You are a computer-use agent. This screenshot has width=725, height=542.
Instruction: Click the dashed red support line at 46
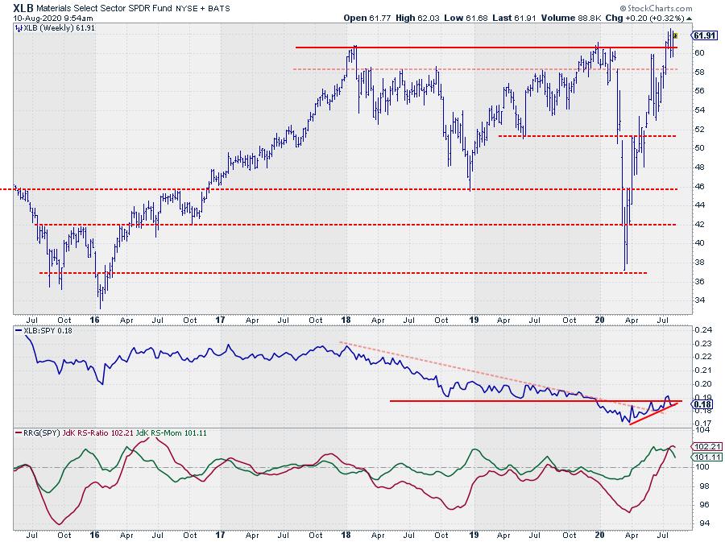(x=242, y=189)
